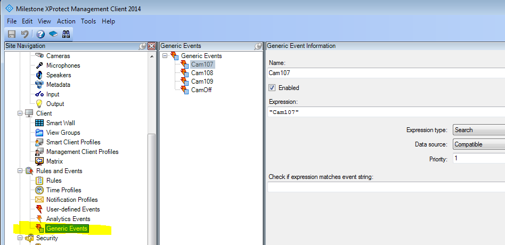Viewport: 505px width, 245px height.
Task: Click the Matrix tree label
Action: (54, 161)
